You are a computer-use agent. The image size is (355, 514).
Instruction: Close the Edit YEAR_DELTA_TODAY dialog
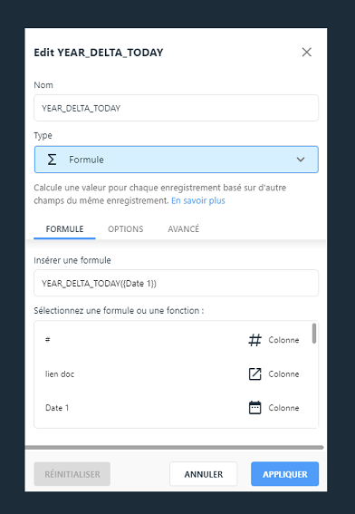tap(306, 52)
